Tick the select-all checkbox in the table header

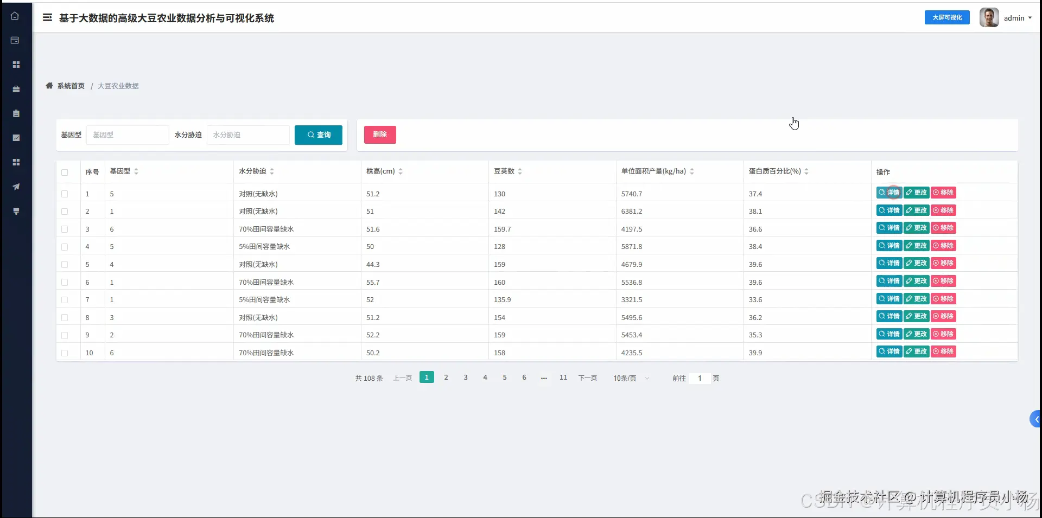65,172
